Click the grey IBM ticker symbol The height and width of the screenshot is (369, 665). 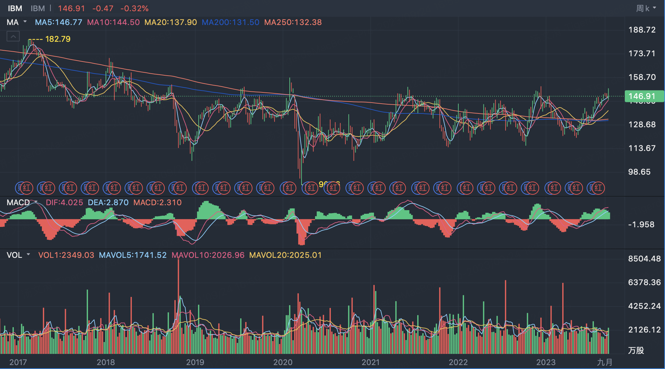(38, 9)
